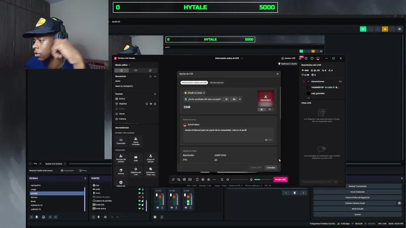406x228 pixels.
Task: Open Guía interaction tool
Action: (136, 159)
